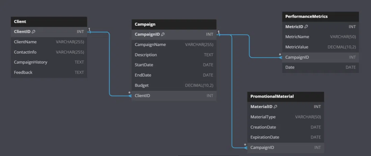The width and height of the screenshot is (371, 156).
Task: Select the ContactInfo field in Client
Action: [x=49, y=52]
